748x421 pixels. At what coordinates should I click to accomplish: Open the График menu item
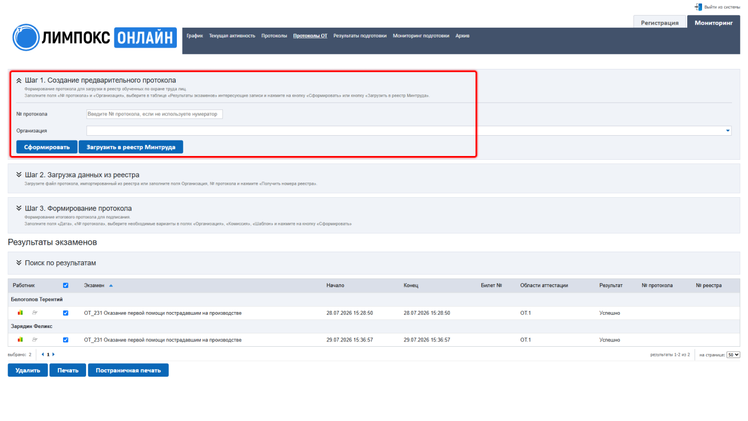click(x=195, y=36)
